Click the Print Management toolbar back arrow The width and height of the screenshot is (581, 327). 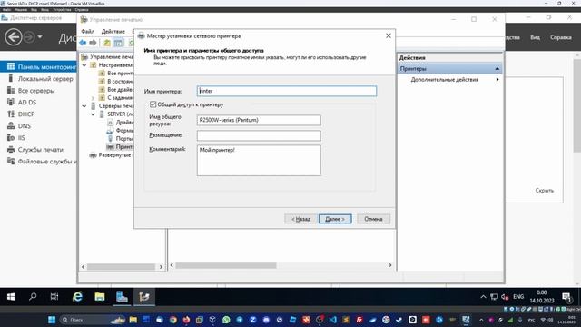click(x=83, y=43)
